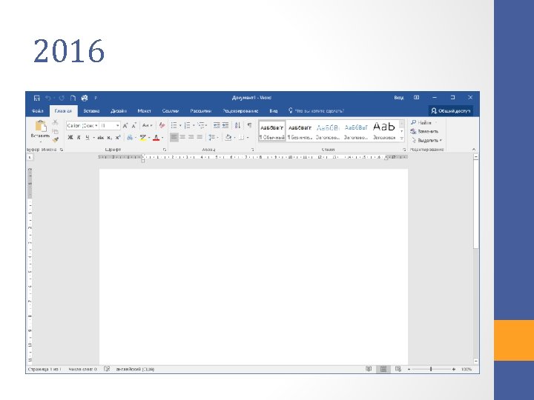534x400 pixels.
Task: Open the Font (Шрифт) dialog launcher
Action: click(x=165, y=150)
